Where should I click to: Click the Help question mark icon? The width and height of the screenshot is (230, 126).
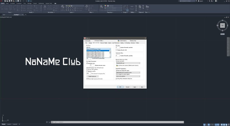216,1
